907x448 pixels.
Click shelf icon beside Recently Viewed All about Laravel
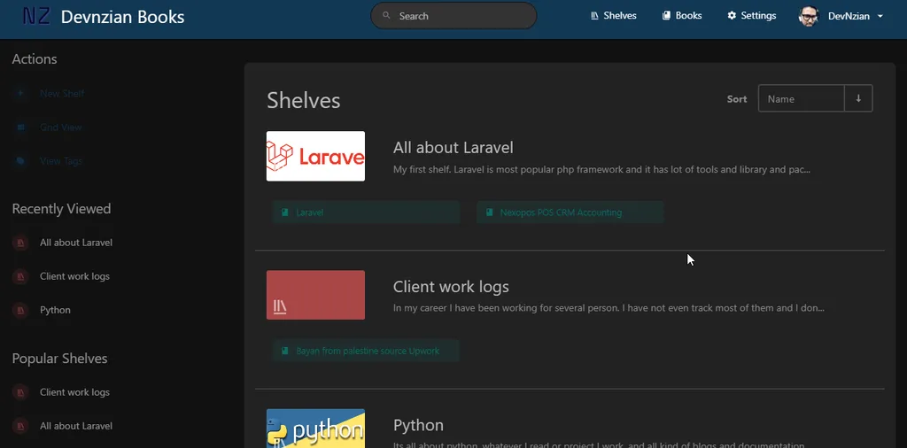(21, 243)
